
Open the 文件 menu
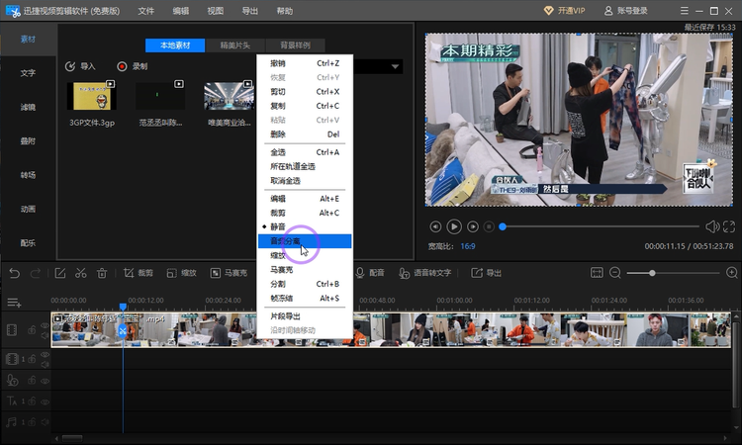(x=145, y=11)
